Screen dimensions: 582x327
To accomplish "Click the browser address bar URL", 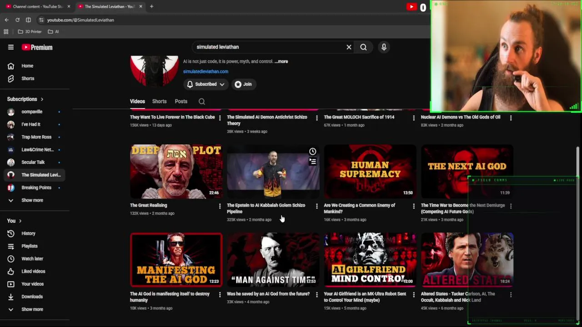I will pos(80,20).
